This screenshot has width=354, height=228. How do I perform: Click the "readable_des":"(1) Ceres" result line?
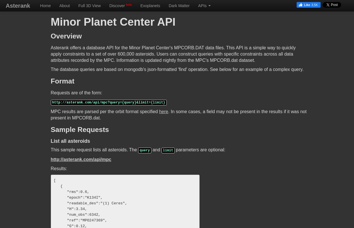tap(97, 203)
